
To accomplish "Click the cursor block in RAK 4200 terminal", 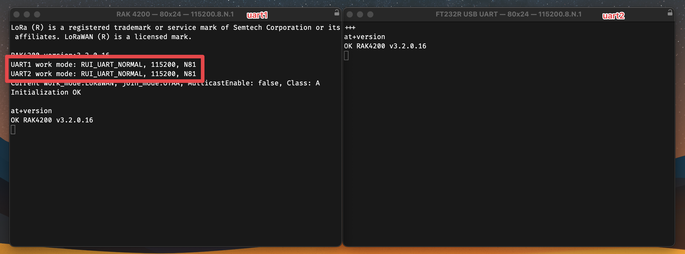I will [x=13, y=130].
